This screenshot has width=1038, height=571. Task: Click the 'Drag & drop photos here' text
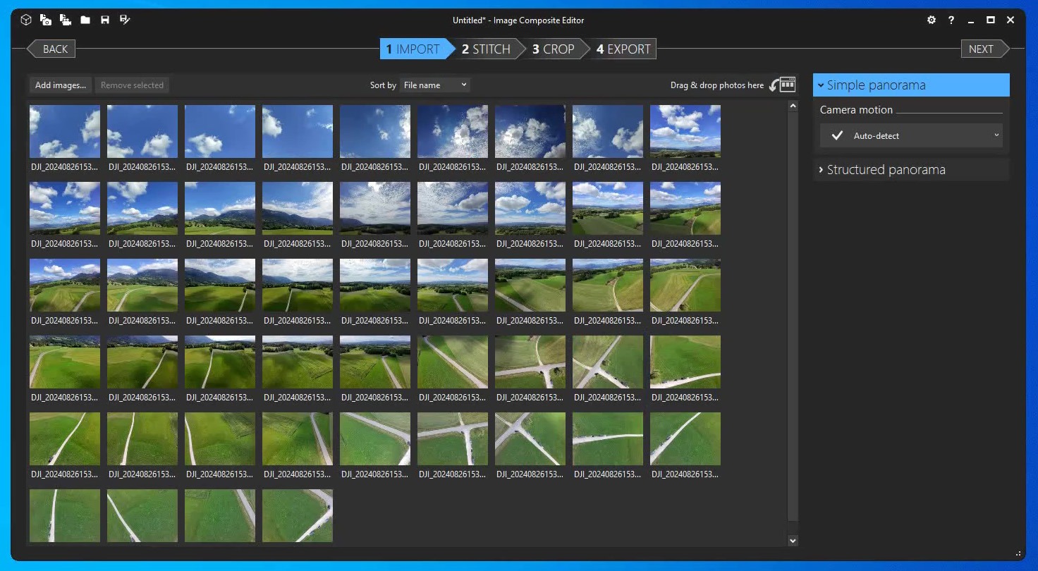[x=716, y=85]
